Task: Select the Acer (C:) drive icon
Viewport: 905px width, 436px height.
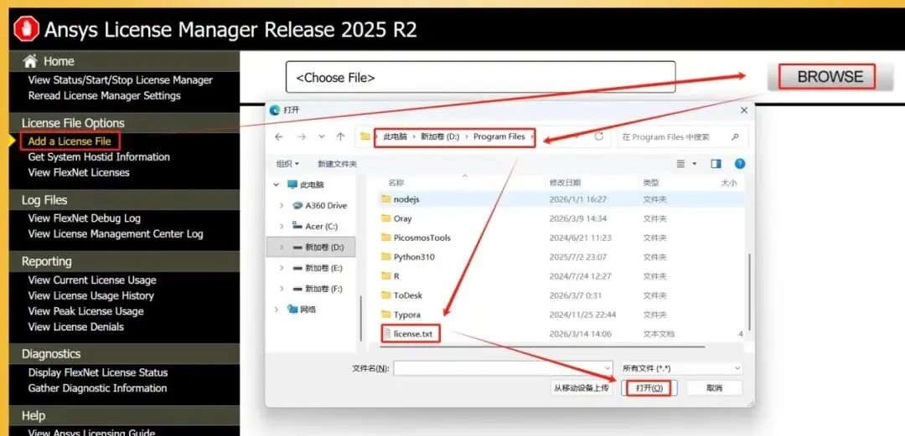Action: click(297, 226)
